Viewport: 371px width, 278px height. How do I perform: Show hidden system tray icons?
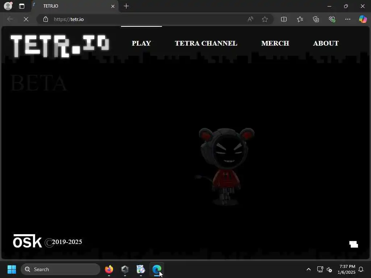pos(309,269)
